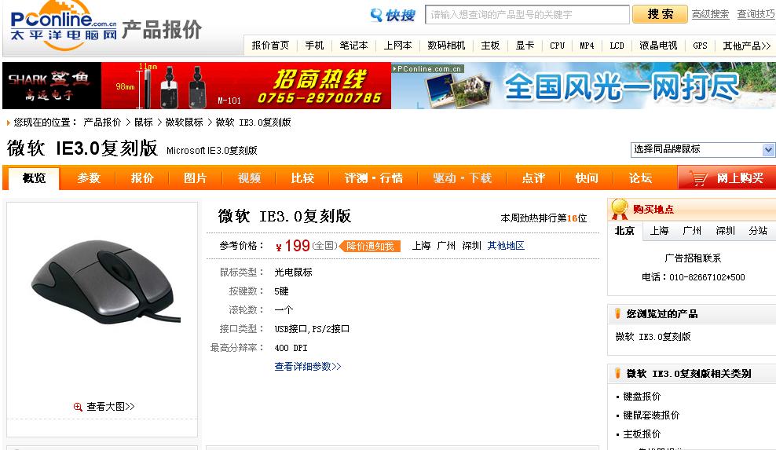Image resolution: width=776 pixels, height=450 pixels.
Task: Click the ranking number 16 link
Action: point(572,218)
